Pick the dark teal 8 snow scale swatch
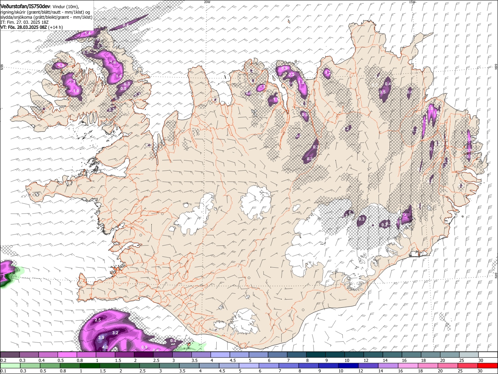 pos(316,355)
